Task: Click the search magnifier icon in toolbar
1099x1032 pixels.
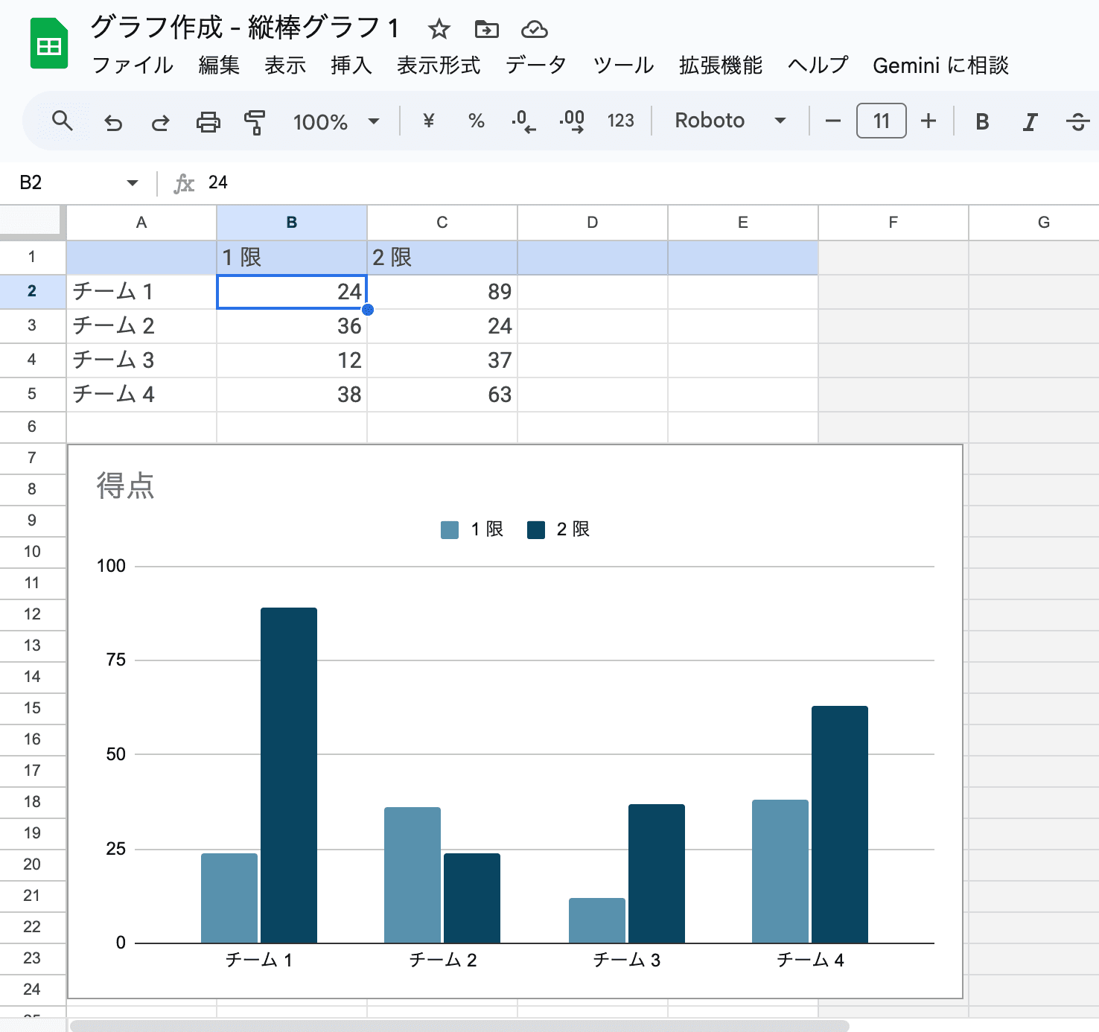Action: click(x=63, y=121)
